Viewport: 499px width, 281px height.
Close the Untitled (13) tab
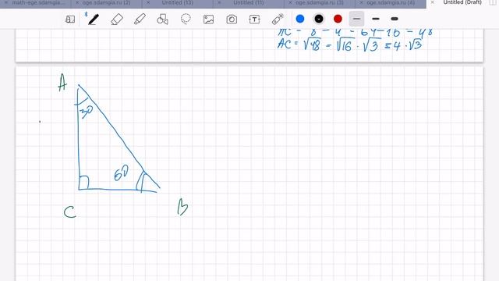[148, 2]
